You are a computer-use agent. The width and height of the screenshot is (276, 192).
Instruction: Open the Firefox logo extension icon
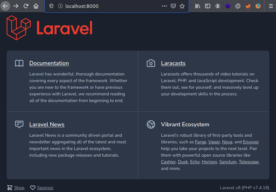[258, 6]
